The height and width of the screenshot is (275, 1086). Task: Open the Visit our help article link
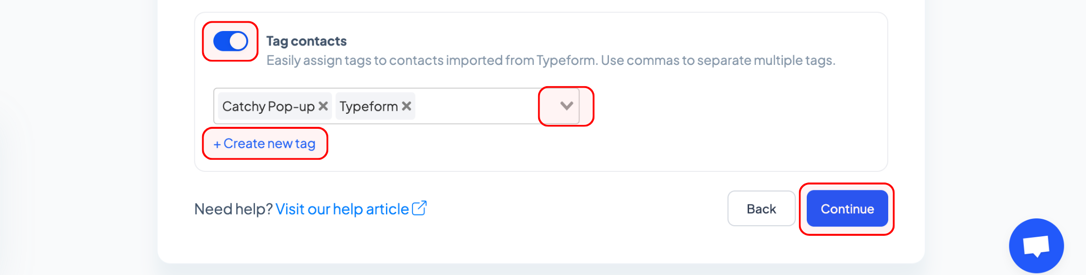(x=342, y=209)
